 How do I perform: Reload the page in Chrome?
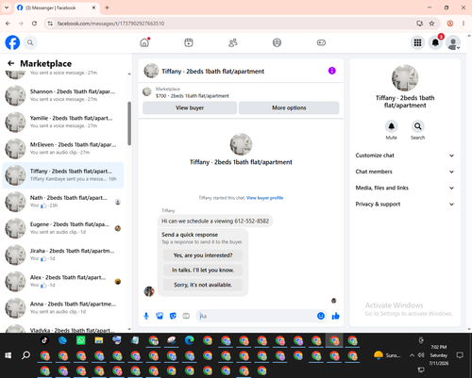[x=34, y=24]
